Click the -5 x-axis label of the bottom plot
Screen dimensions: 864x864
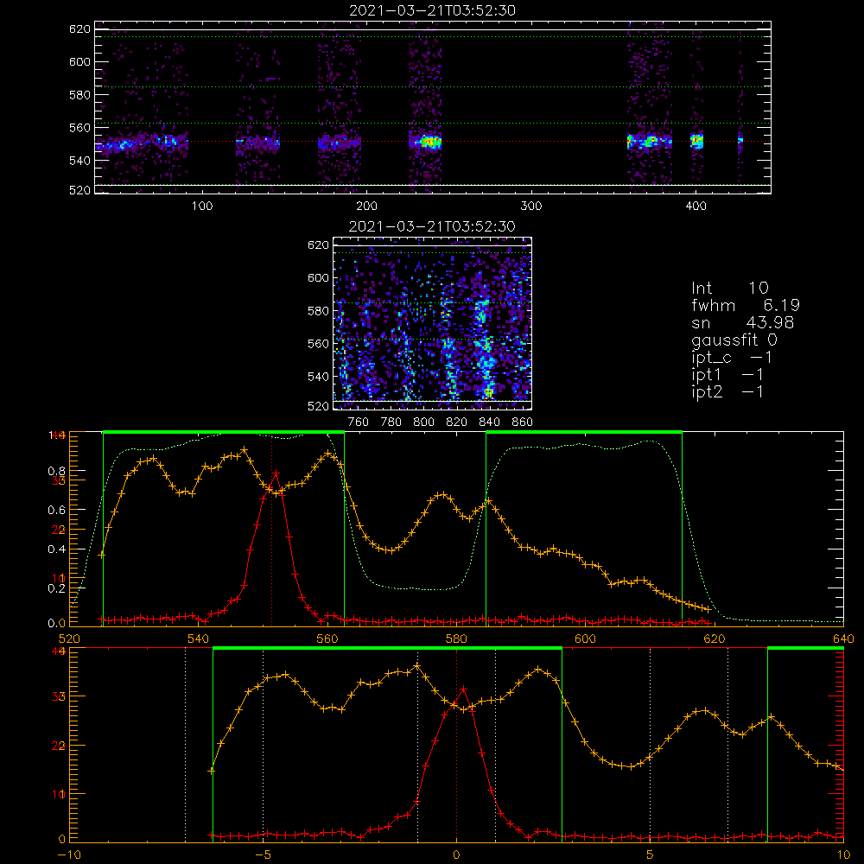click(263, 854)
